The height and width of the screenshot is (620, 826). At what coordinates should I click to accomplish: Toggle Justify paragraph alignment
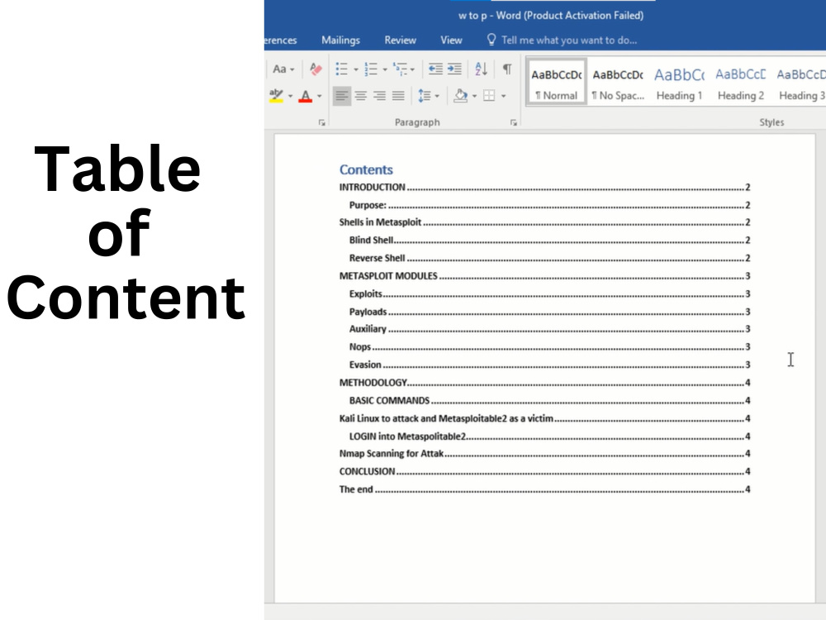click(x=398, y=96)
